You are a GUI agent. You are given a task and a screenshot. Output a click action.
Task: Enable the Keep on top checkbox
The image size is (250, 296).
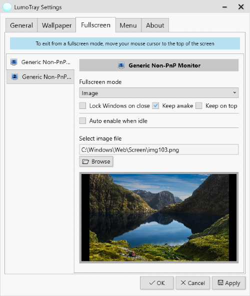pos(199,105)
